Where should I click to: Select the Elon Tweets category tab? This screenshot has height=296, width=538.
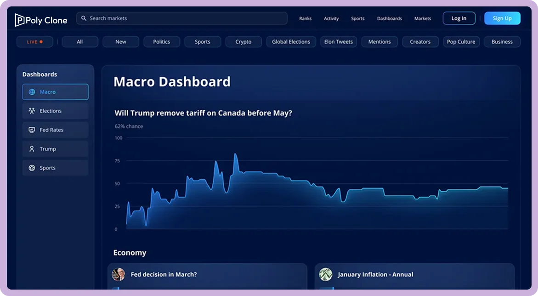point(339,42)
